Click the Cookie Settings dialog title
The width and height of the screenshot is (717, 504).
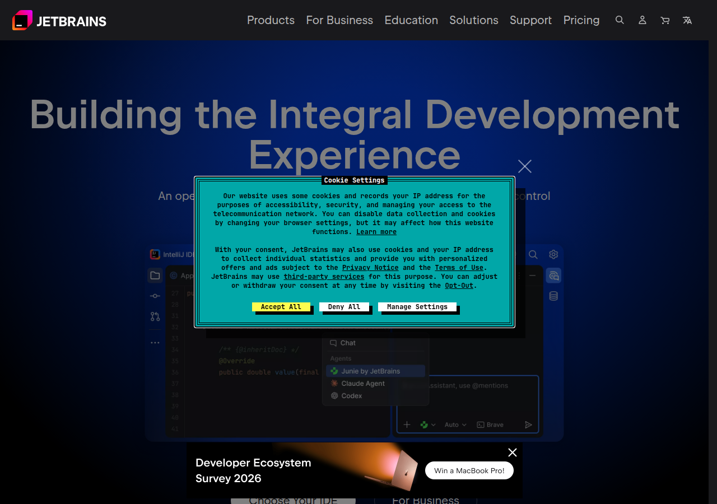click(355, 180)
